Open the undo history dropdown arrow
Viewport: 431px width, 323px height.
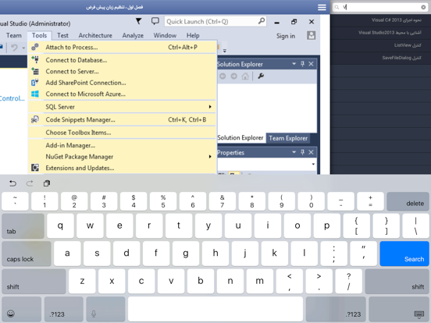pyautogui.click(x=23, y=48)
